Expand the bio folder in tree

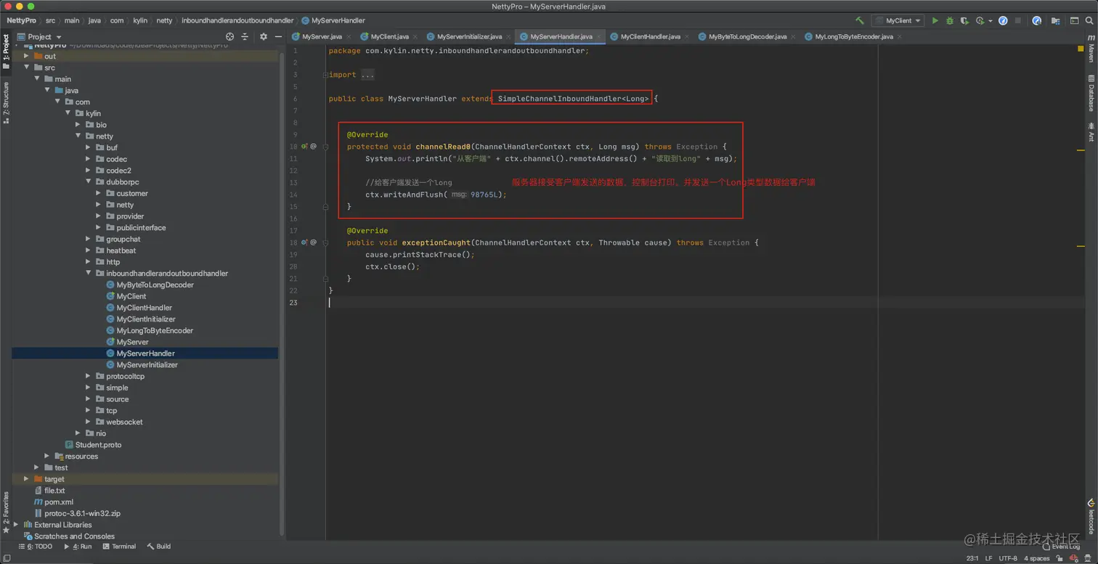point(78,125)
